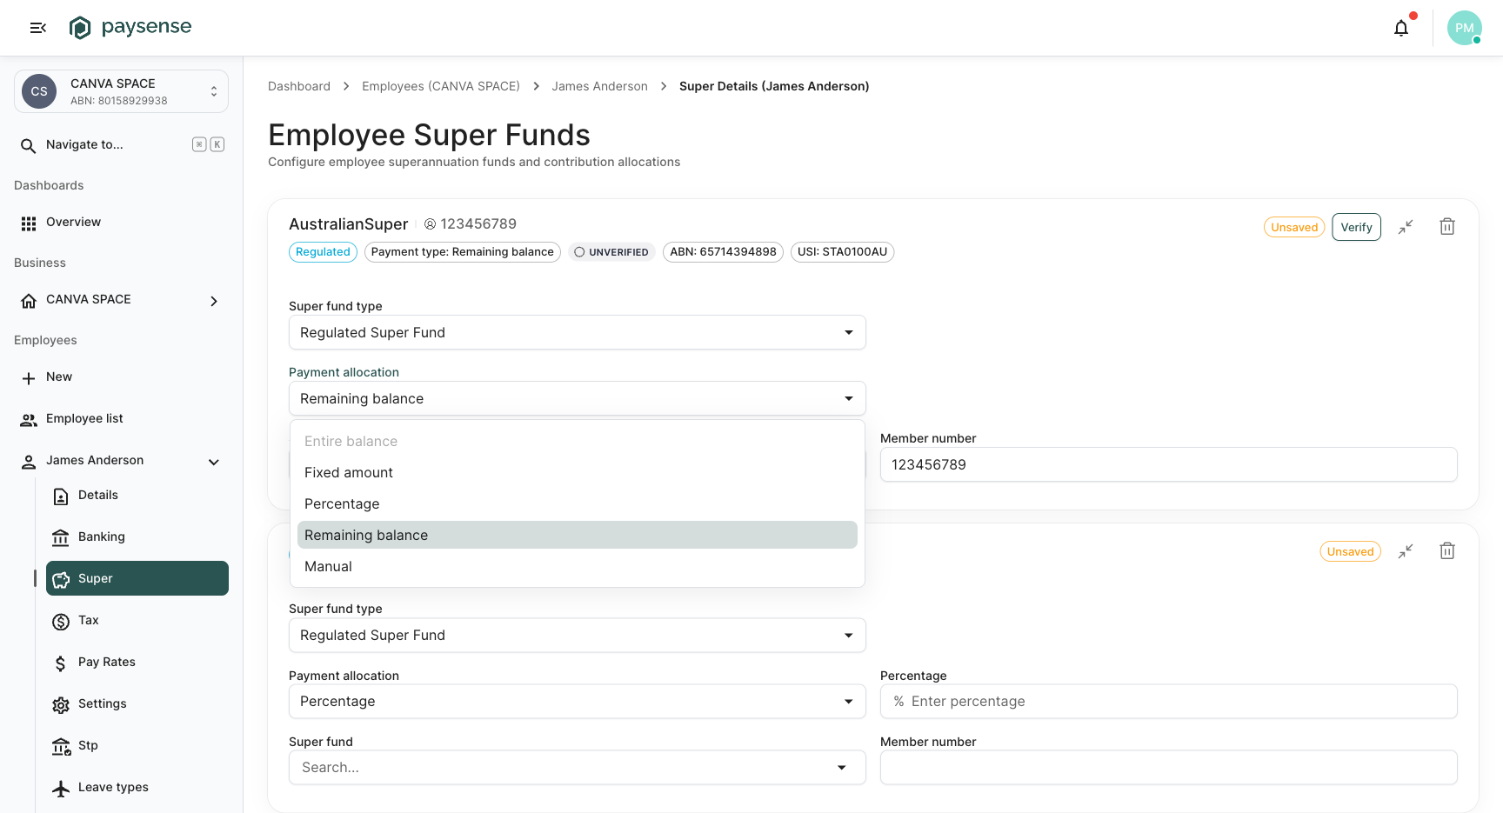Choose Percentage in the open dropdown list
1503x813 pixels.
[x=578, y=503]
